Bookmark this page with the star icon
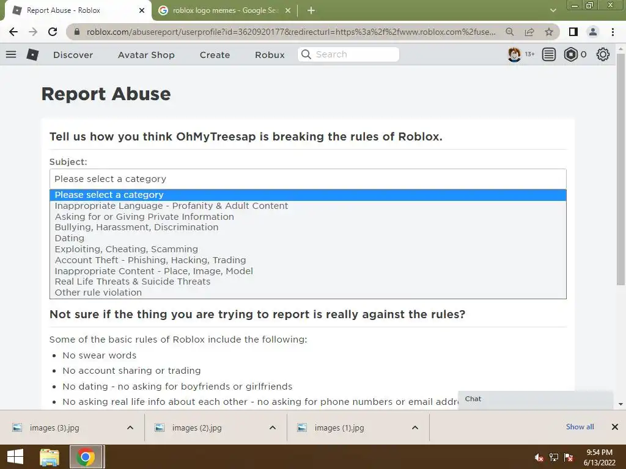The image size is (626, 469). [549, 32]
